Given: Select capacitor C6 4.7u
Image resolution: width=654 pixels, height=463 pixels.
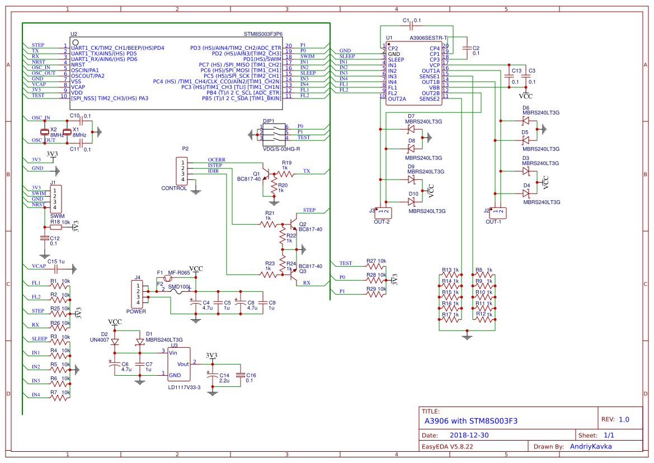Looking at the screenshot, I should (x=114, y=364).
